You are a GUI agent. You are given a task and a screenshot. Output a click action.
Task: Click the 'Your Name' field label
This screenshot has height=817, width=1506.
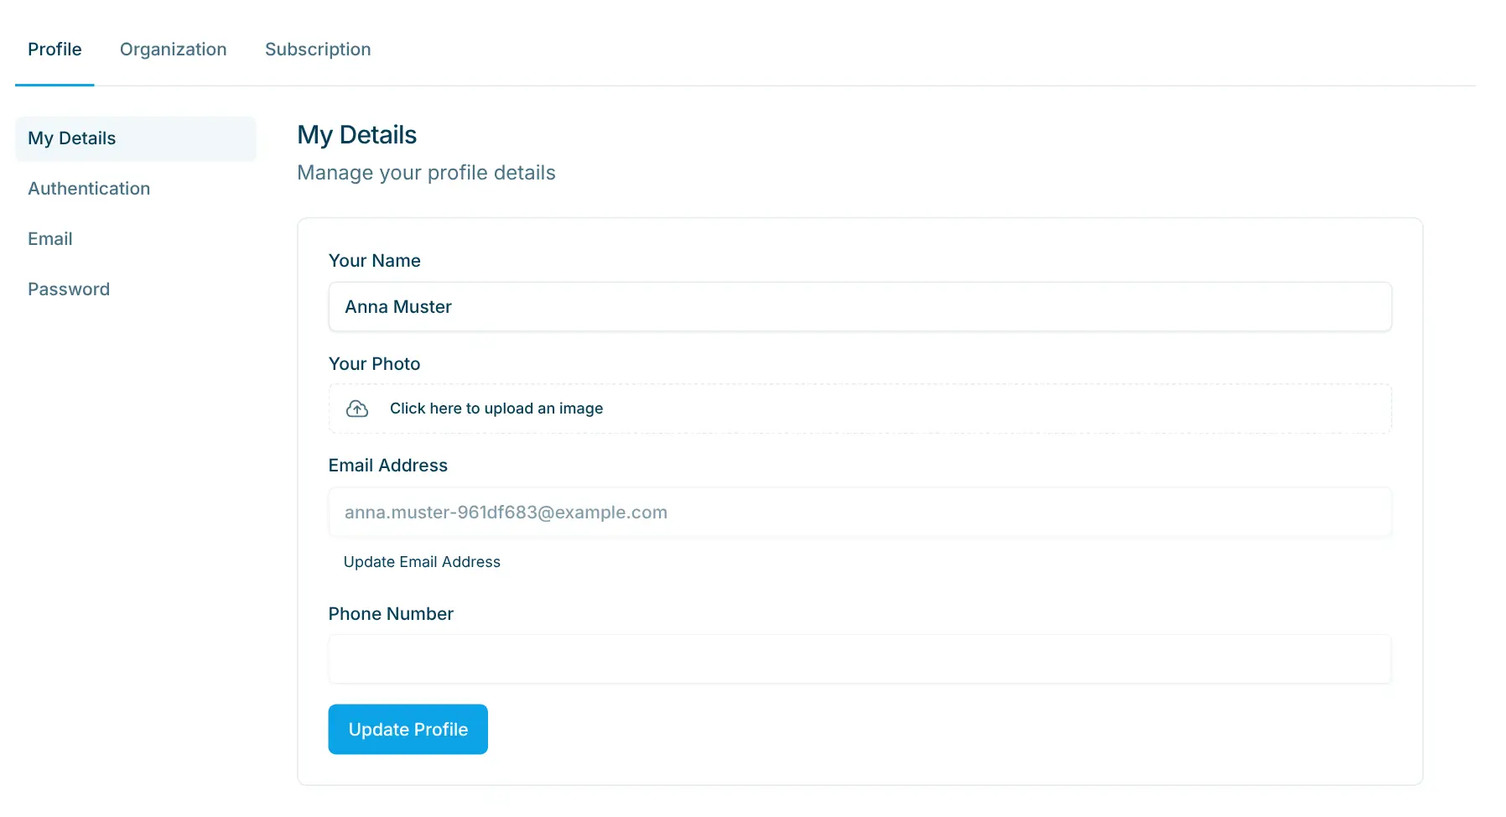coord(375,261)
